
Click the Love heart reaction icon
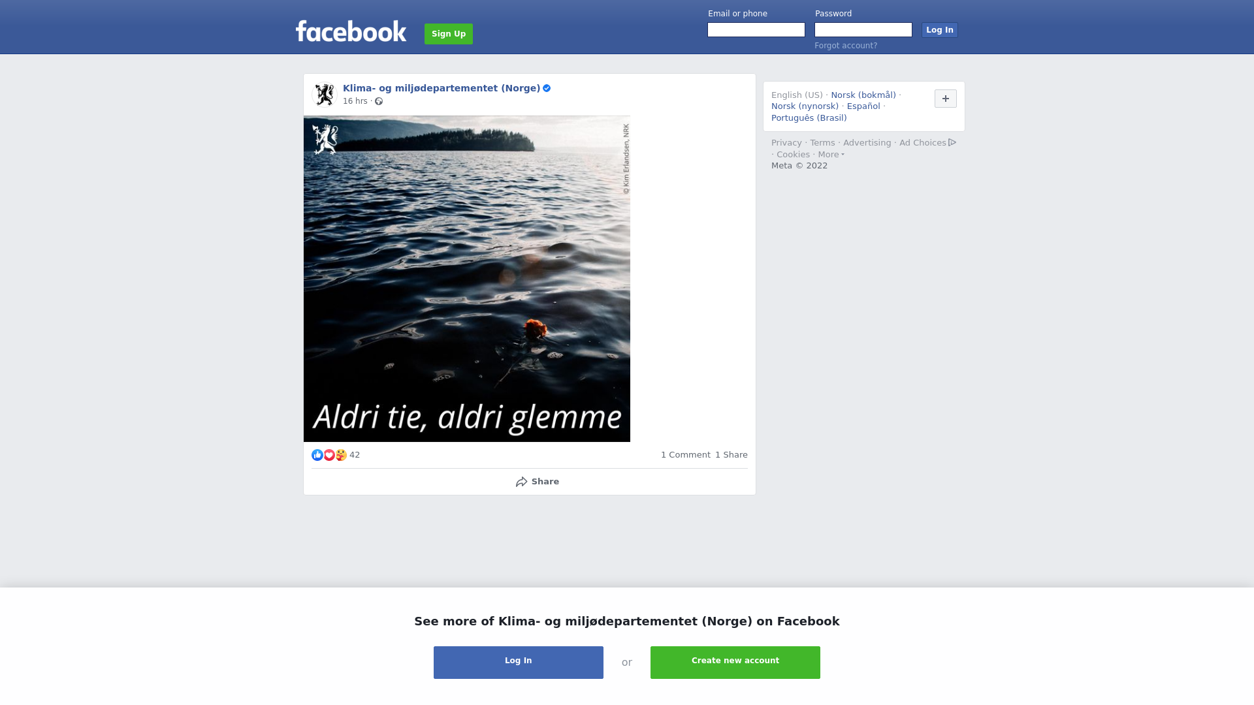[x=329, y=455]
